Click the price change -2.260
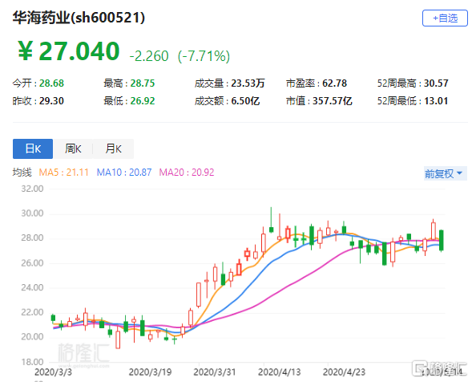Image resolution: width=472 pixels, height=382 pixels. click(x=149, y=56)
